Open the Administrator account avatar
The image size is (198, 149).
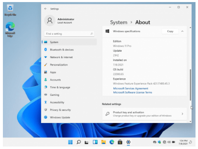49,21
